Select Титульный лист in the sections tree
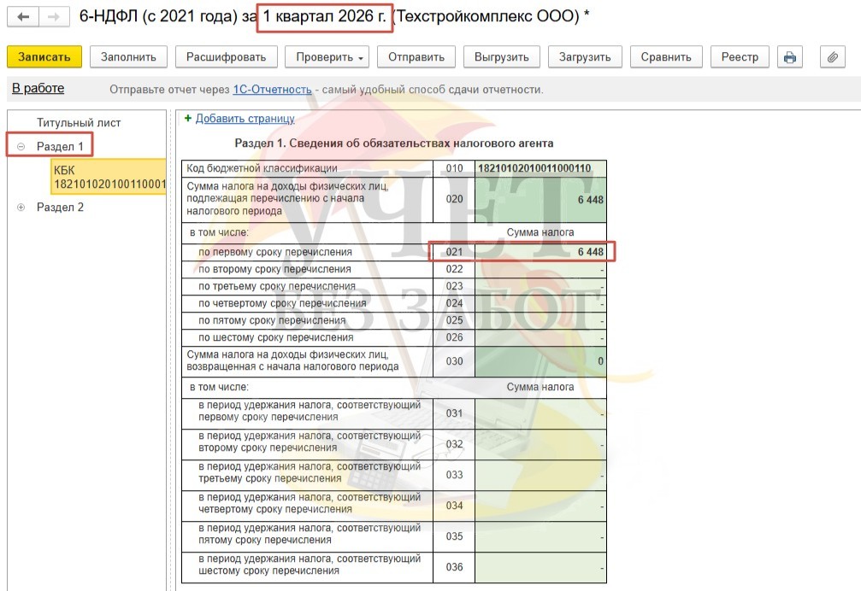 [x=79, y=123]
